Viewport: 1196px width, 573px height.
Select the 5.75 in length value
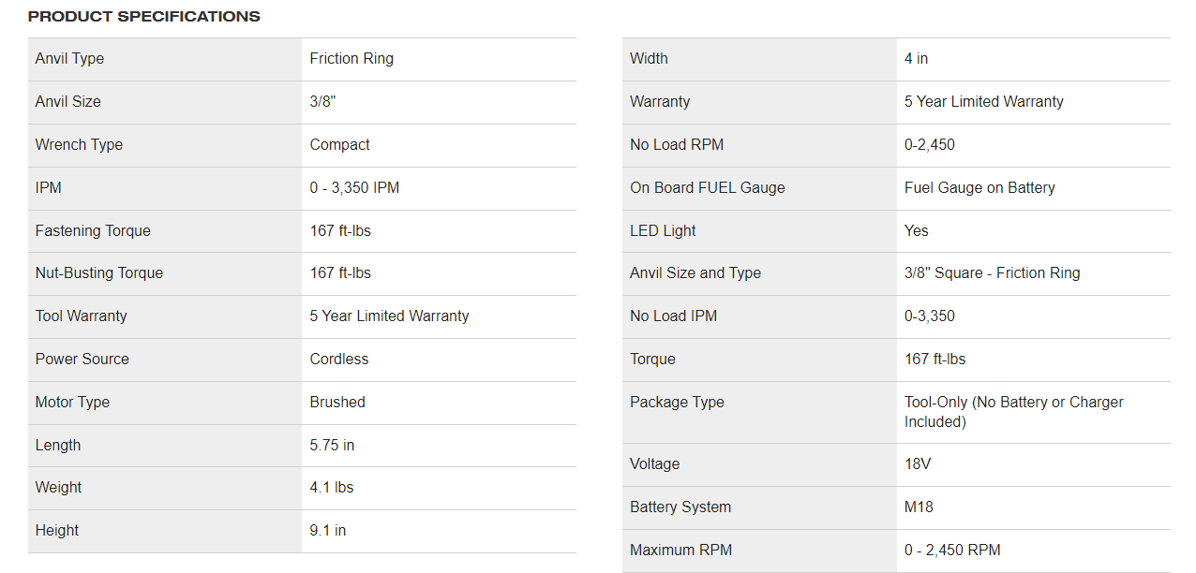(332, 446)
